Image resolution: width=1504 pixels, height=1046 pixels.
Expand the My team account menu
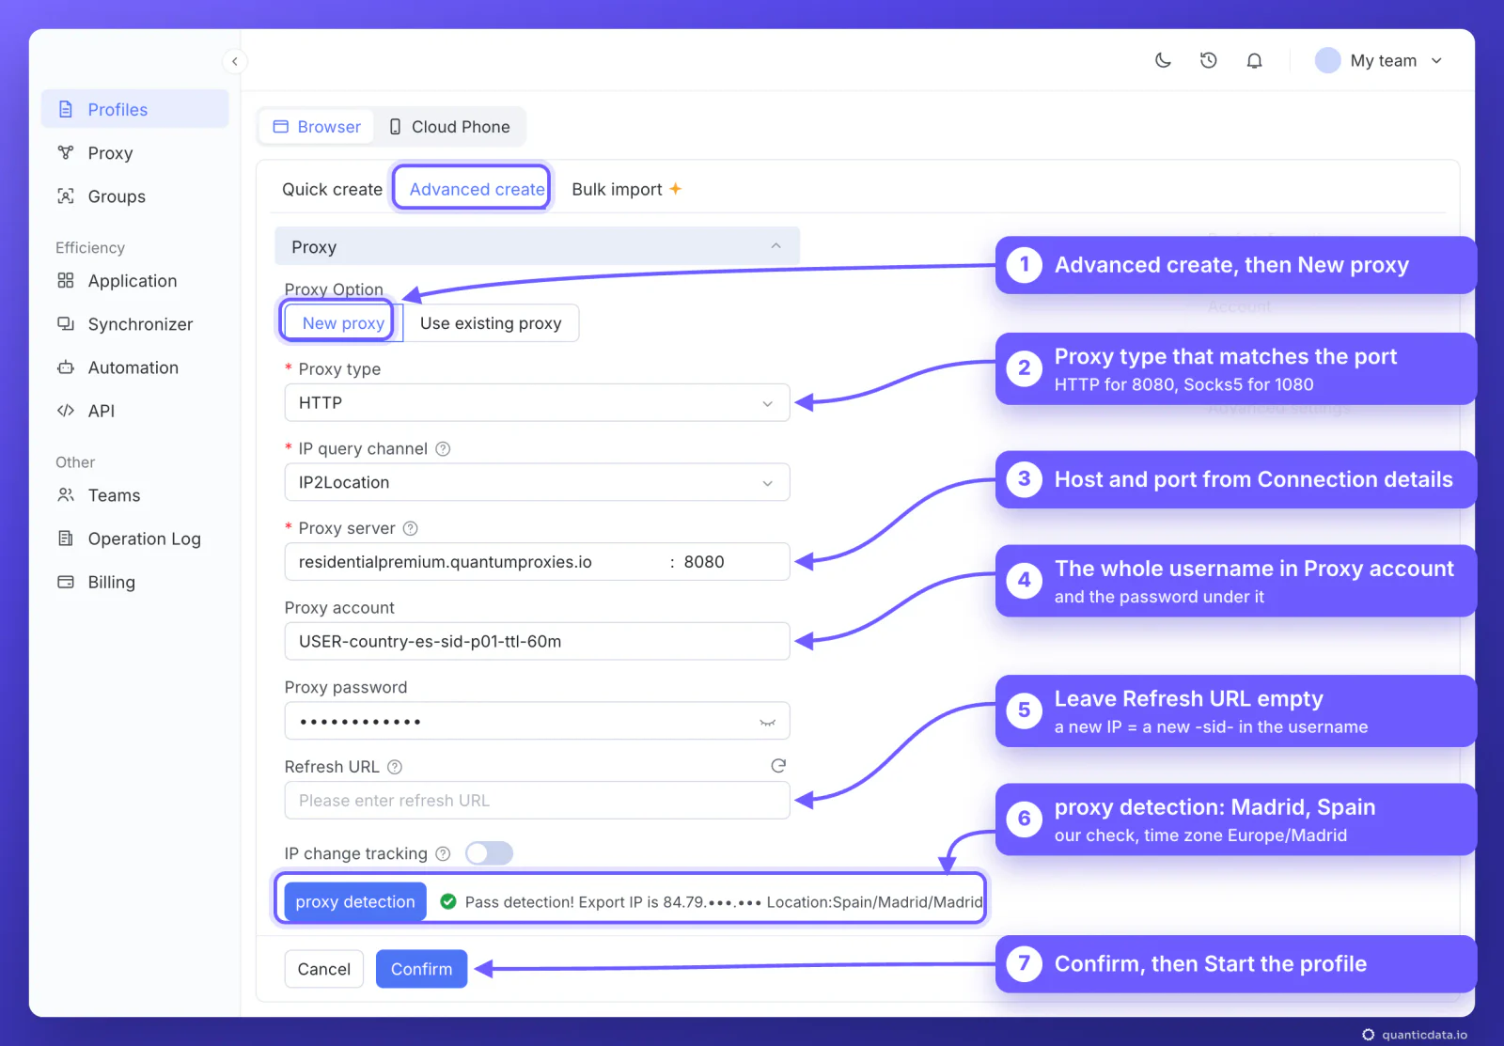(x=1380, y=60)
